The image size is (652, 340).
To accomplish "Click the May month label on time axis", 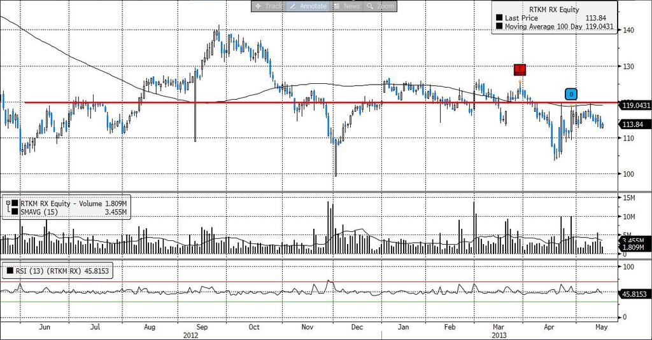I will point(601,327).
